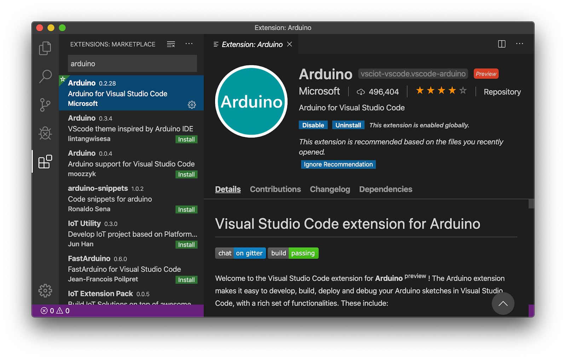Open the Manage gear in activity bar

(45, 291)
